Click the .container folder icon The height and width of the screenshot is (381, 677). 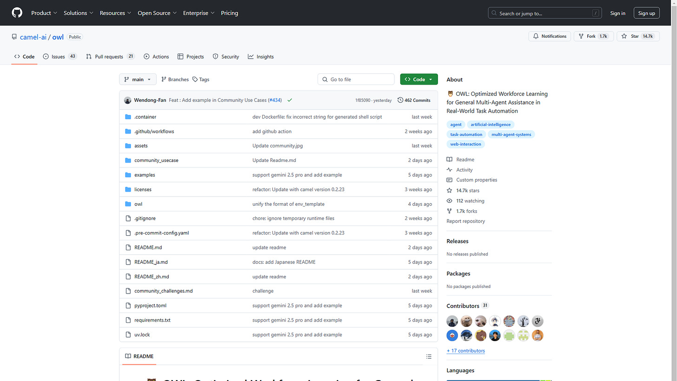click(128, 117)
